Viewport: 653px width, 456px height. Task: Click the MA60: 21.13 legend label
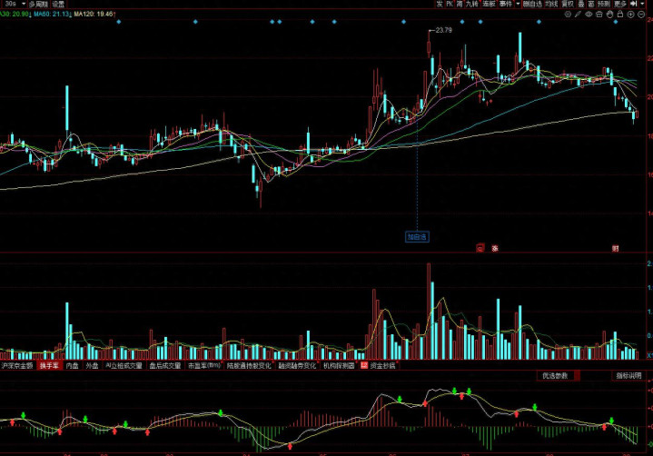[x=53, y=15]
